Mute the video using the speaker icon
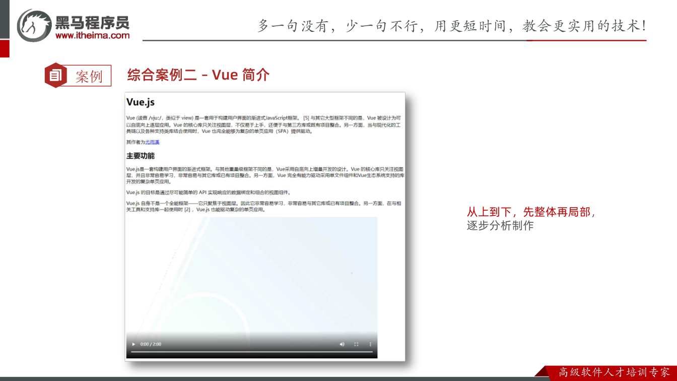 (x=342, y=344)
